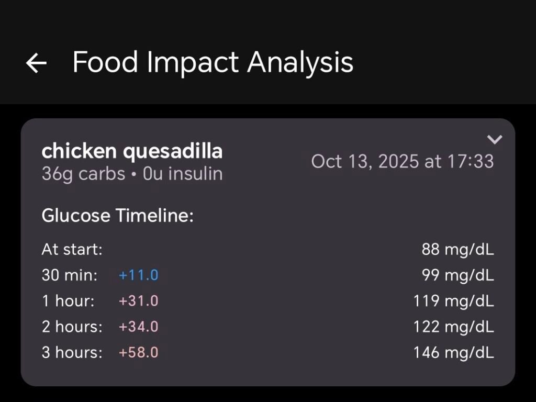Click the 122 mg/dL reading
The height and width of the screenshot is (402, 536).
coord(453,327)
